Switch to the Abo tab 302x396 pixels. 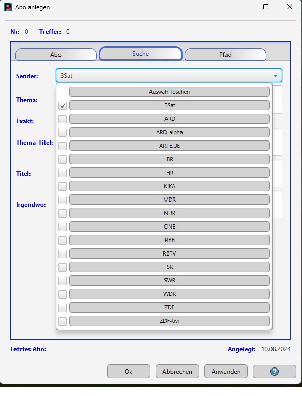56,54
